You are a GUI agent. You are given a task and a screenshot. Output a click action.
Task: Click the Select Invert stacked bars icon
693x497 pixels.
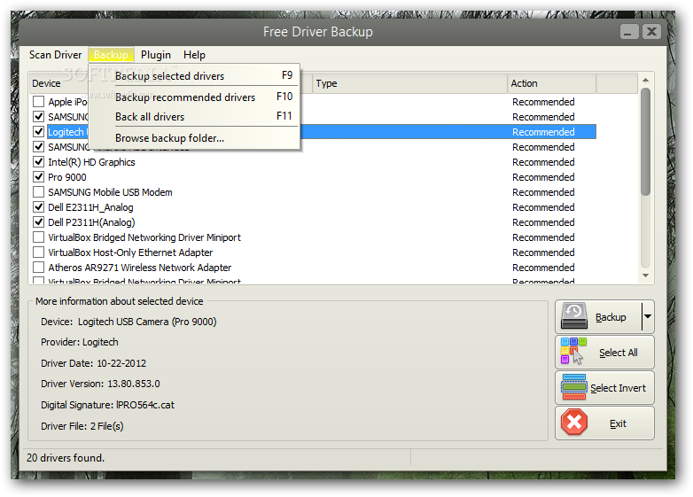574,387
